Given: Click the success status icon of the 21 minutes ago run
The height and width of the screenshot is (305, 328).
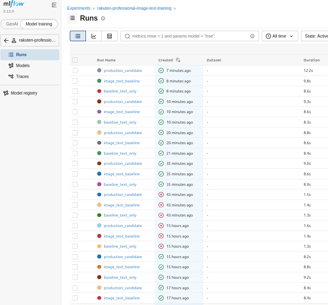Looking at the screenshot, I should tap(161, 154).
